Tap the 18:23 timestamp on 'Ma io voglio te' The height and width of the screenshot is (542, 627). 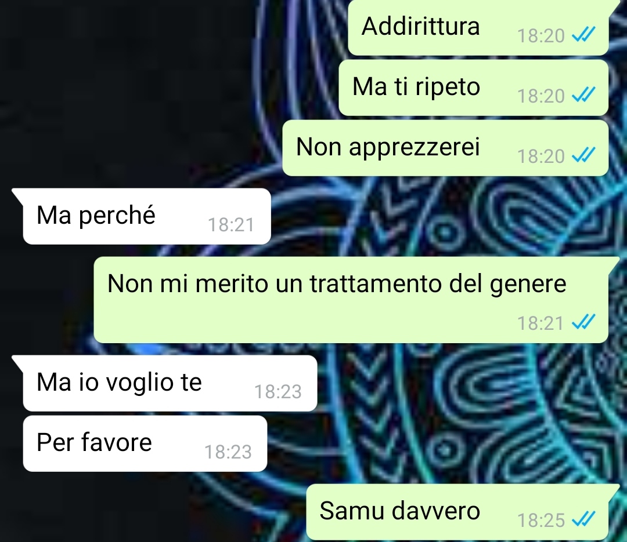click(278, 392)
